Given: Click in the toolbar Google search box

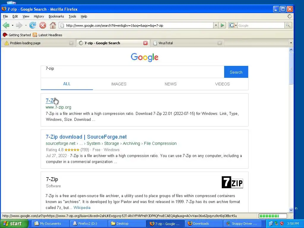Looking at the screenshot, I should click(261, 26).
